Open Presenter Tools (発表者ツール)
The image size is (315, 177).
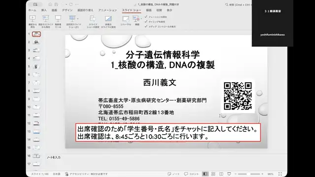coord(58,22)
